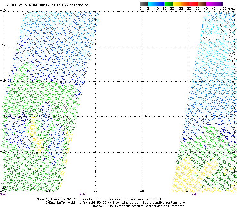
Task: Click the red 30-35 knots color bar segment
Action: coord(193,4)
